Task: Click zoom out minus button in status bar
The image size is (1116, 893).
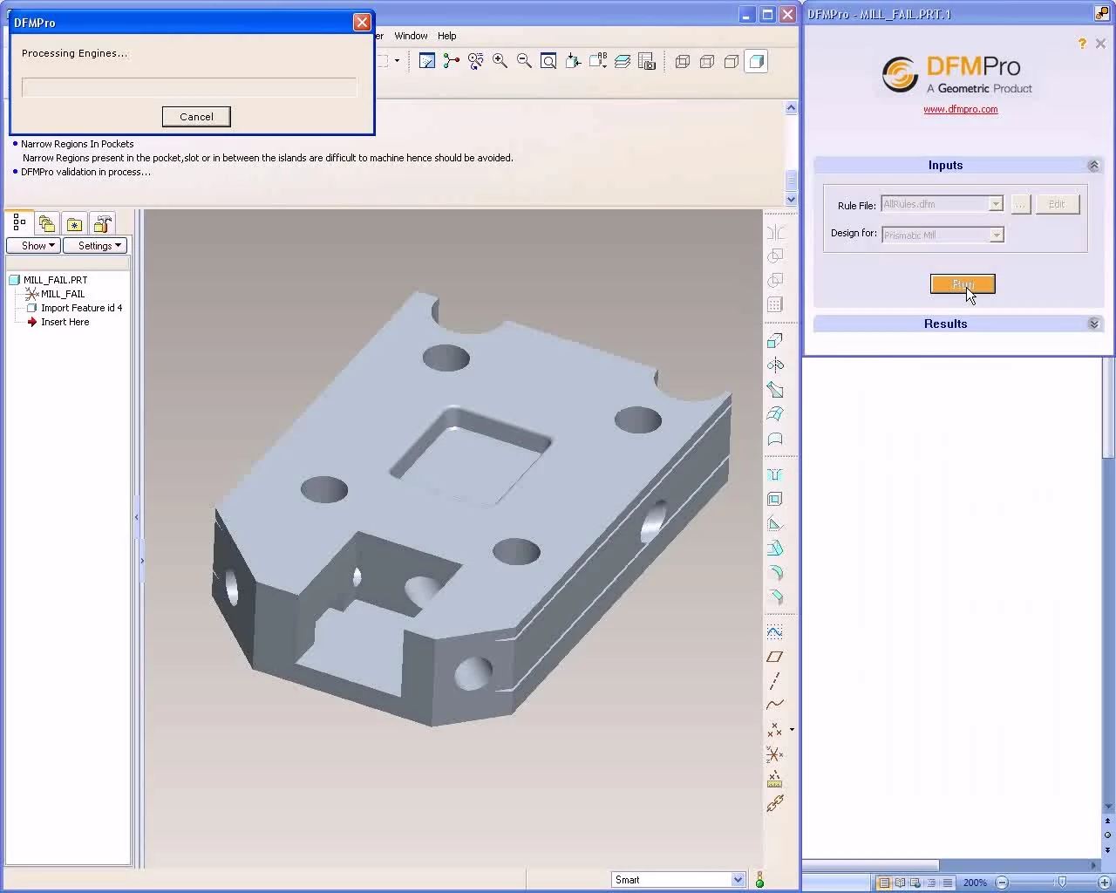Action: tap(1003, 883)
